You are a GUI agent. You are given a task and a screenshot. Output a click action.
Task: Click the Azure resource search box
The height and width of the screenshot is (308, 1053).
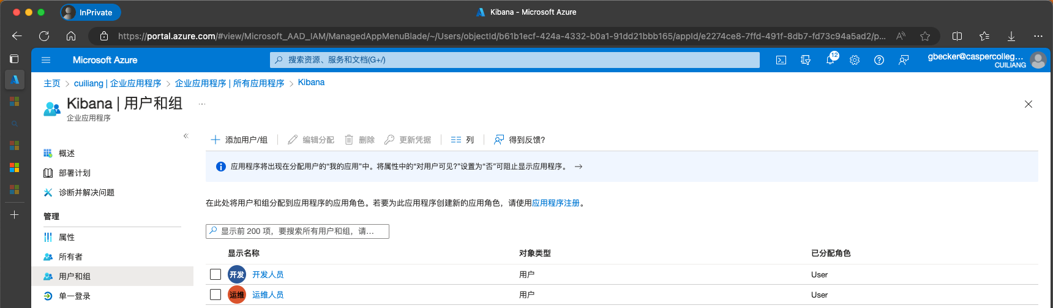coord(515,60)
